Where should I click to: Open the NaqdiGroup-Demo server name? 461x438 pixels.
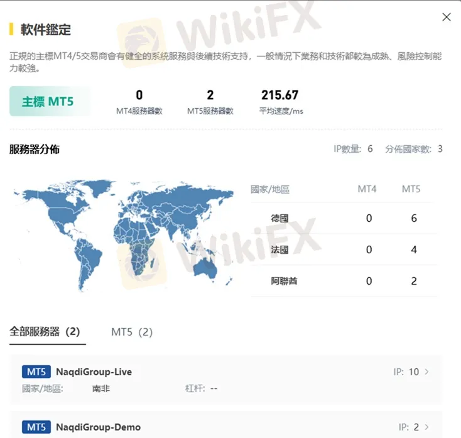click(x=98, y=427)
